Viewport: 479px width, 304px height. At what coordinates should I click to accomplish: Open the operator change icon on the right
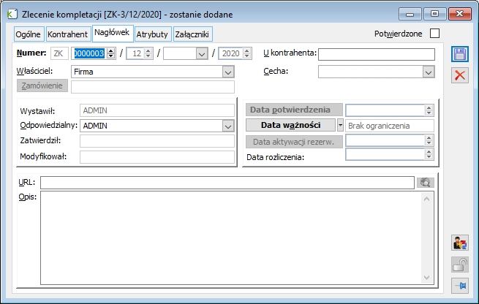pos(460,243)
